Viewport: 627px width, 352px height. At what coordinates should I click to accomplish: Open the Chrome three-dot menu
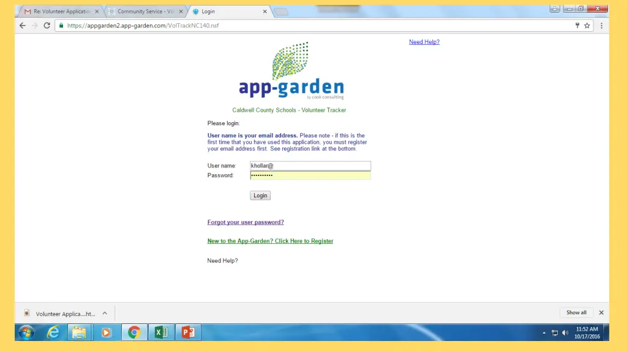[x=601, y=26]
